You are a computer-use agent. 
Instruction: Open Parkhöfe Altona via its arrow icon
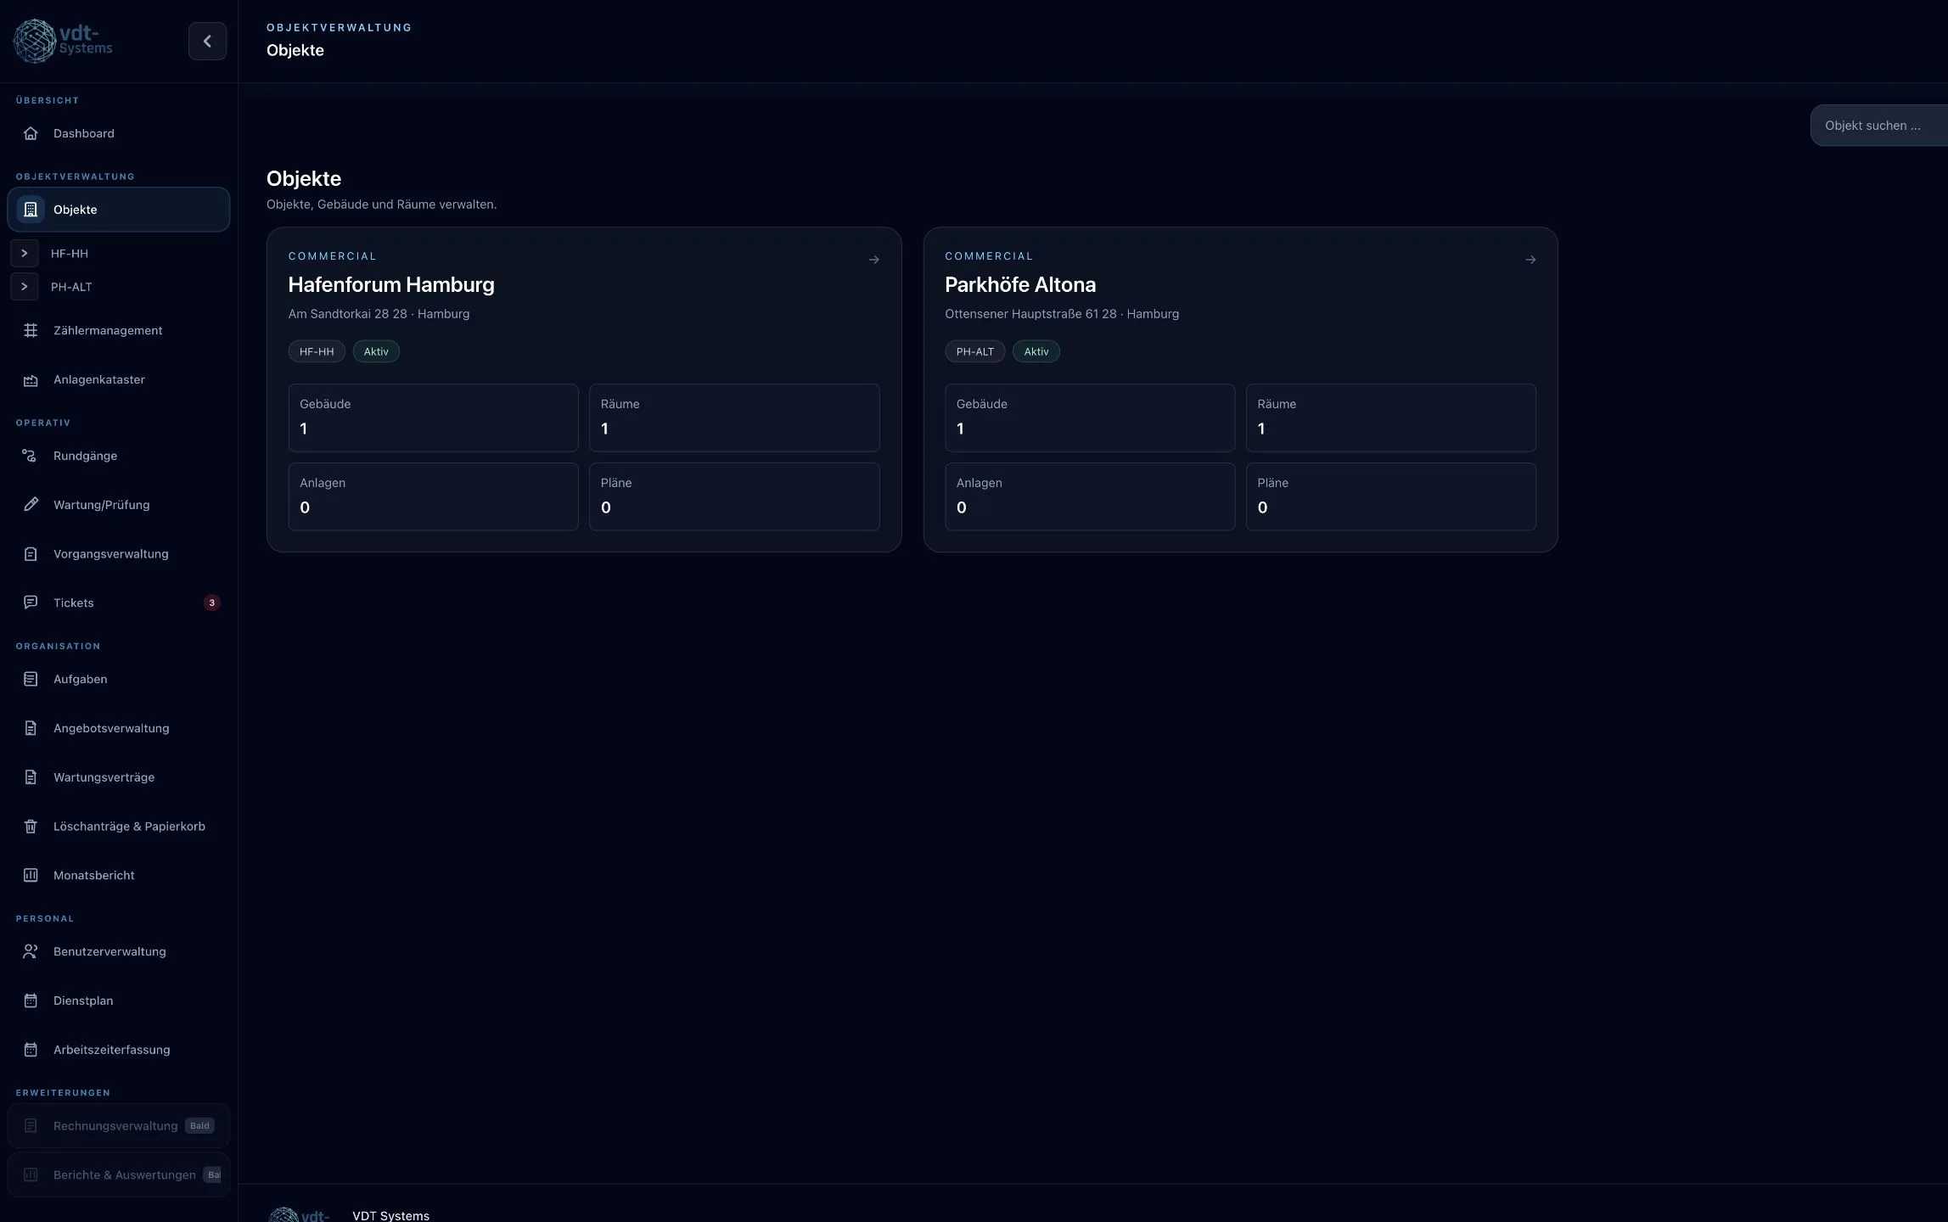(1530, 260)
